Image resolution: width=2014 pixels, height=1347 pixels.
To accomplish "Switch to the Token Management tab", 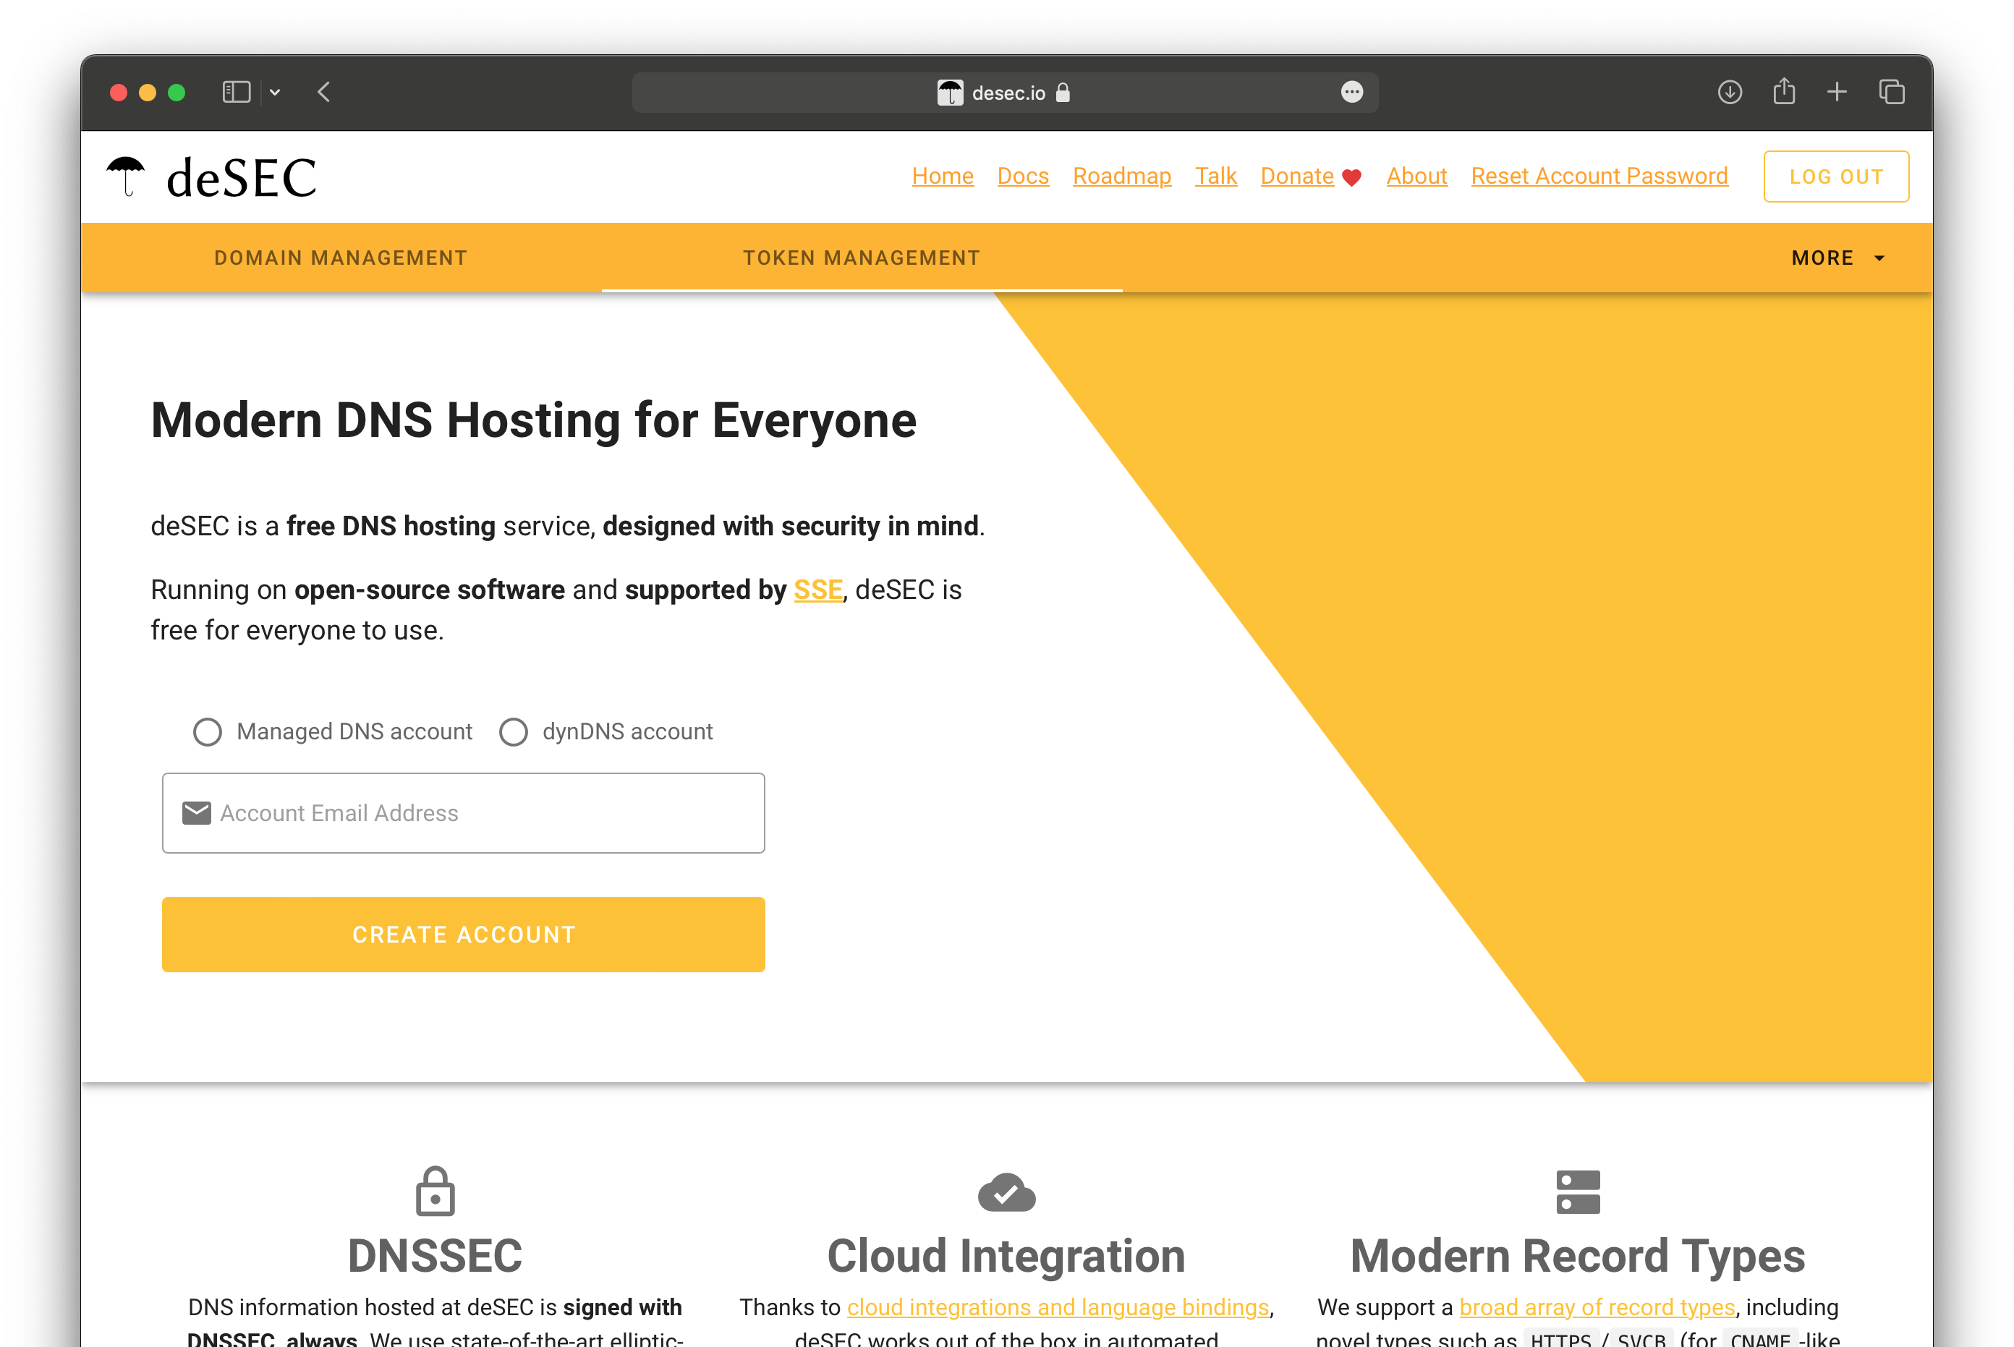I will tap(862, 258).
